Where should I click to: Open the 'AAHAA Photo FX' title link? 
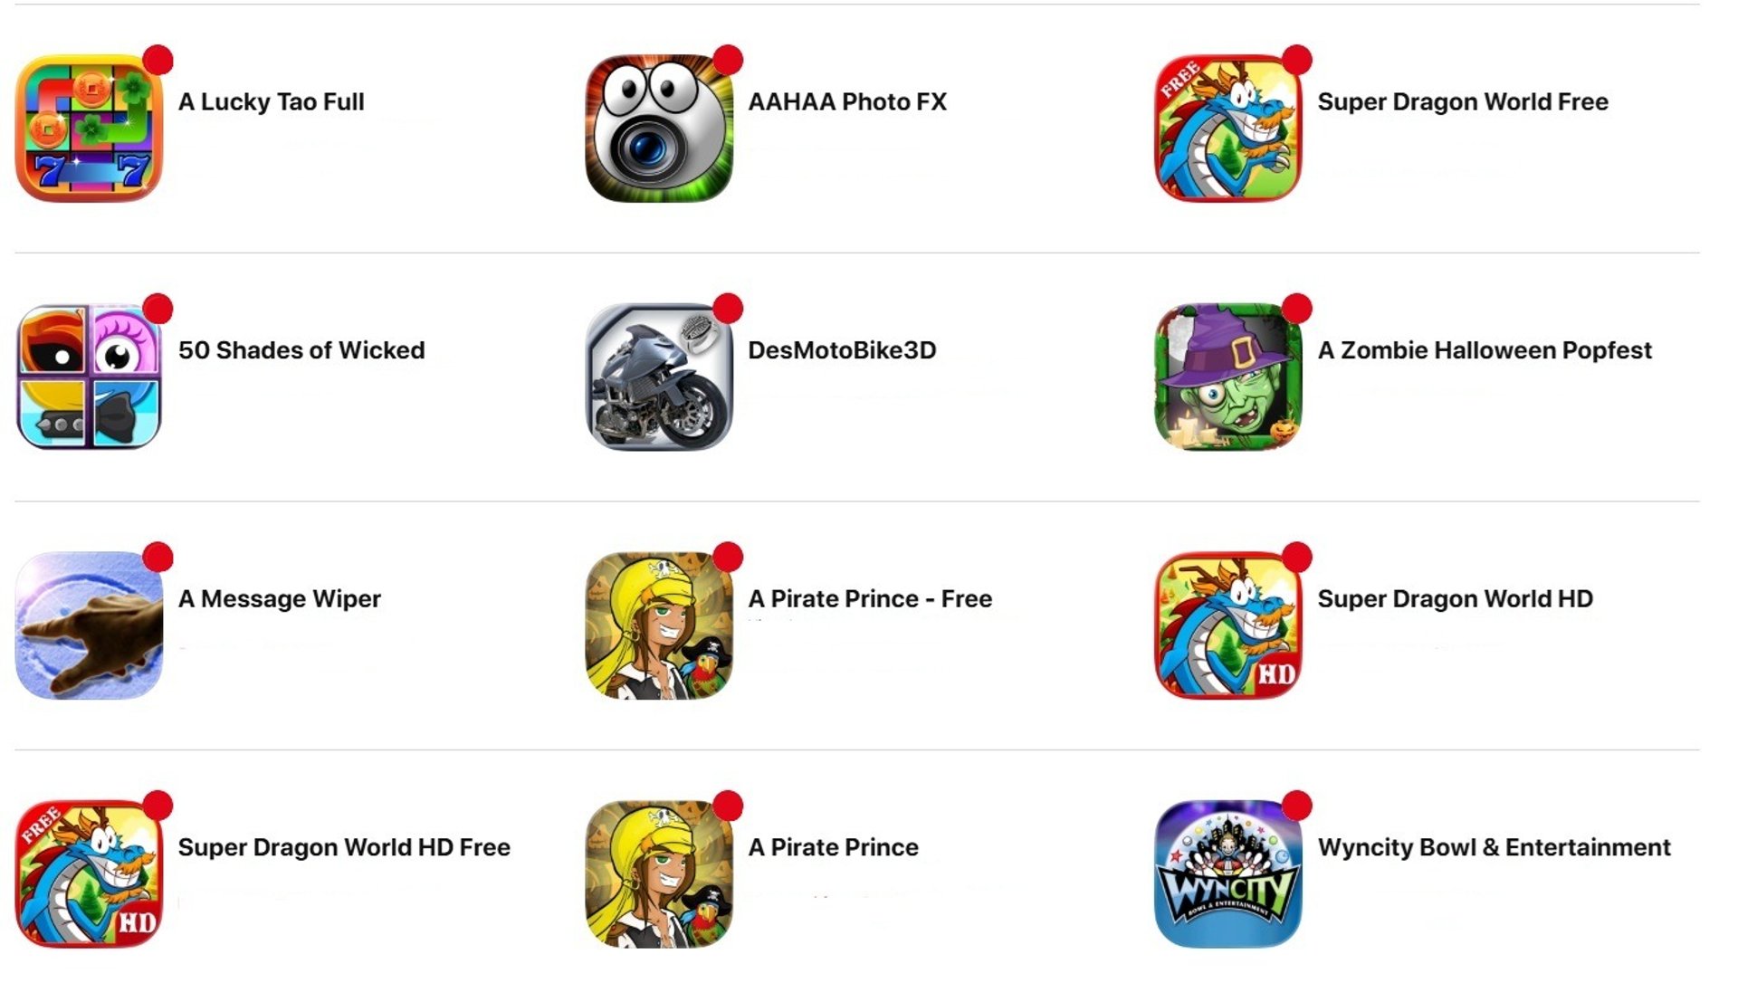(x=847, y=101)
